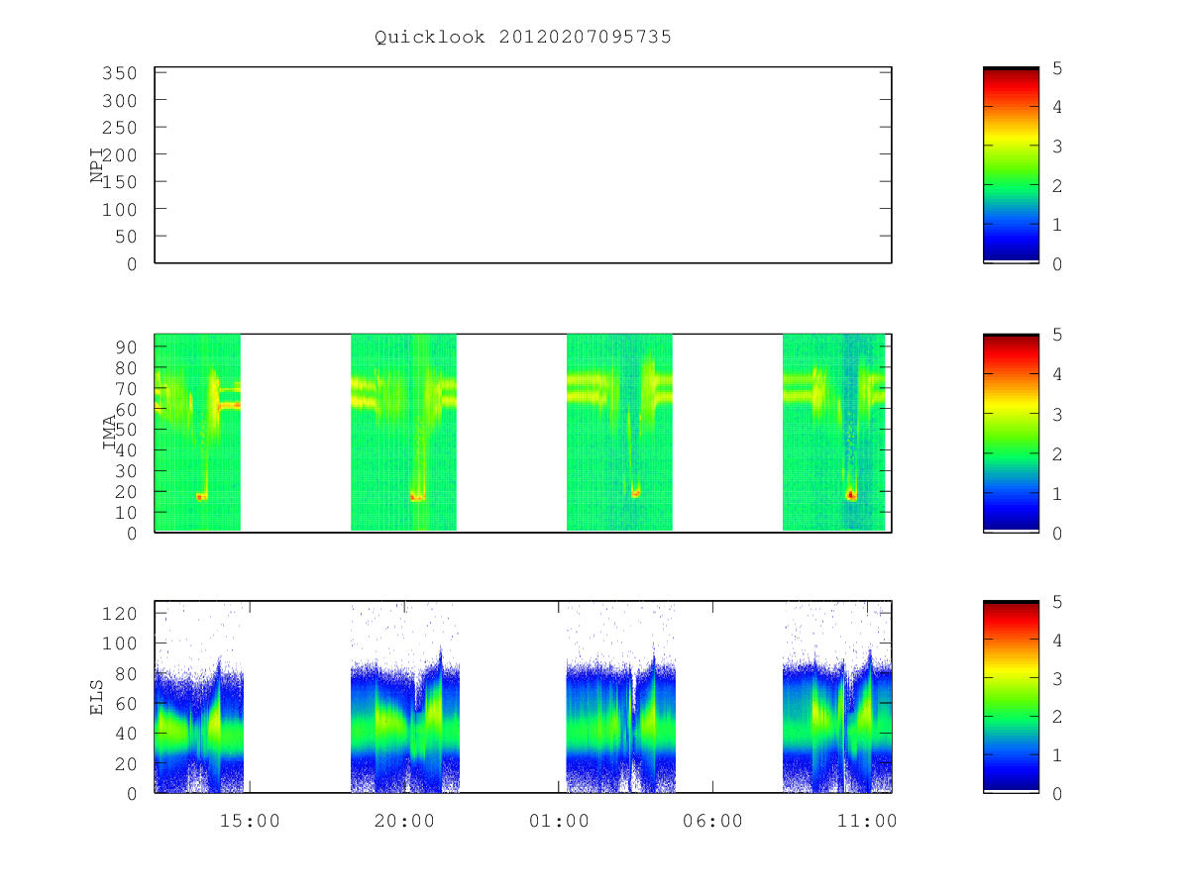Click the IMA panel color bar

[x=1011, y=433]
